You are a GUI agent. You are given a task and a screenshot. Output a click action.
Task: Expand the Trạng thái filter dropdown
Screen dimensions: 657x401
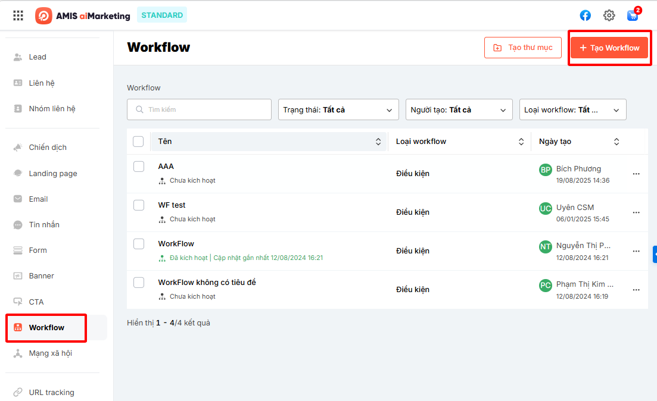pos(338,109)
